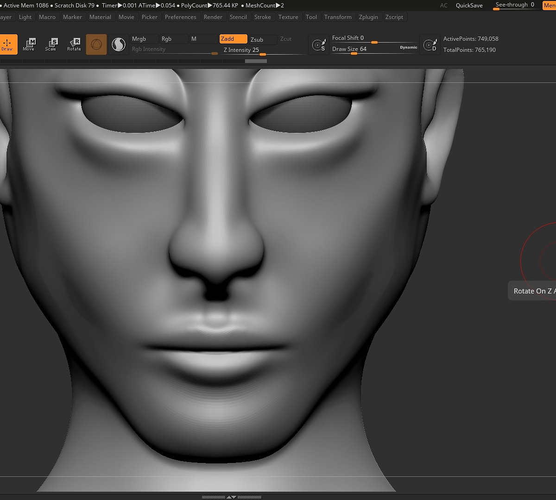This screenshot has height=500, width=556.
Task: Open the Preferences menu
Action: click(x=181, y=17)
